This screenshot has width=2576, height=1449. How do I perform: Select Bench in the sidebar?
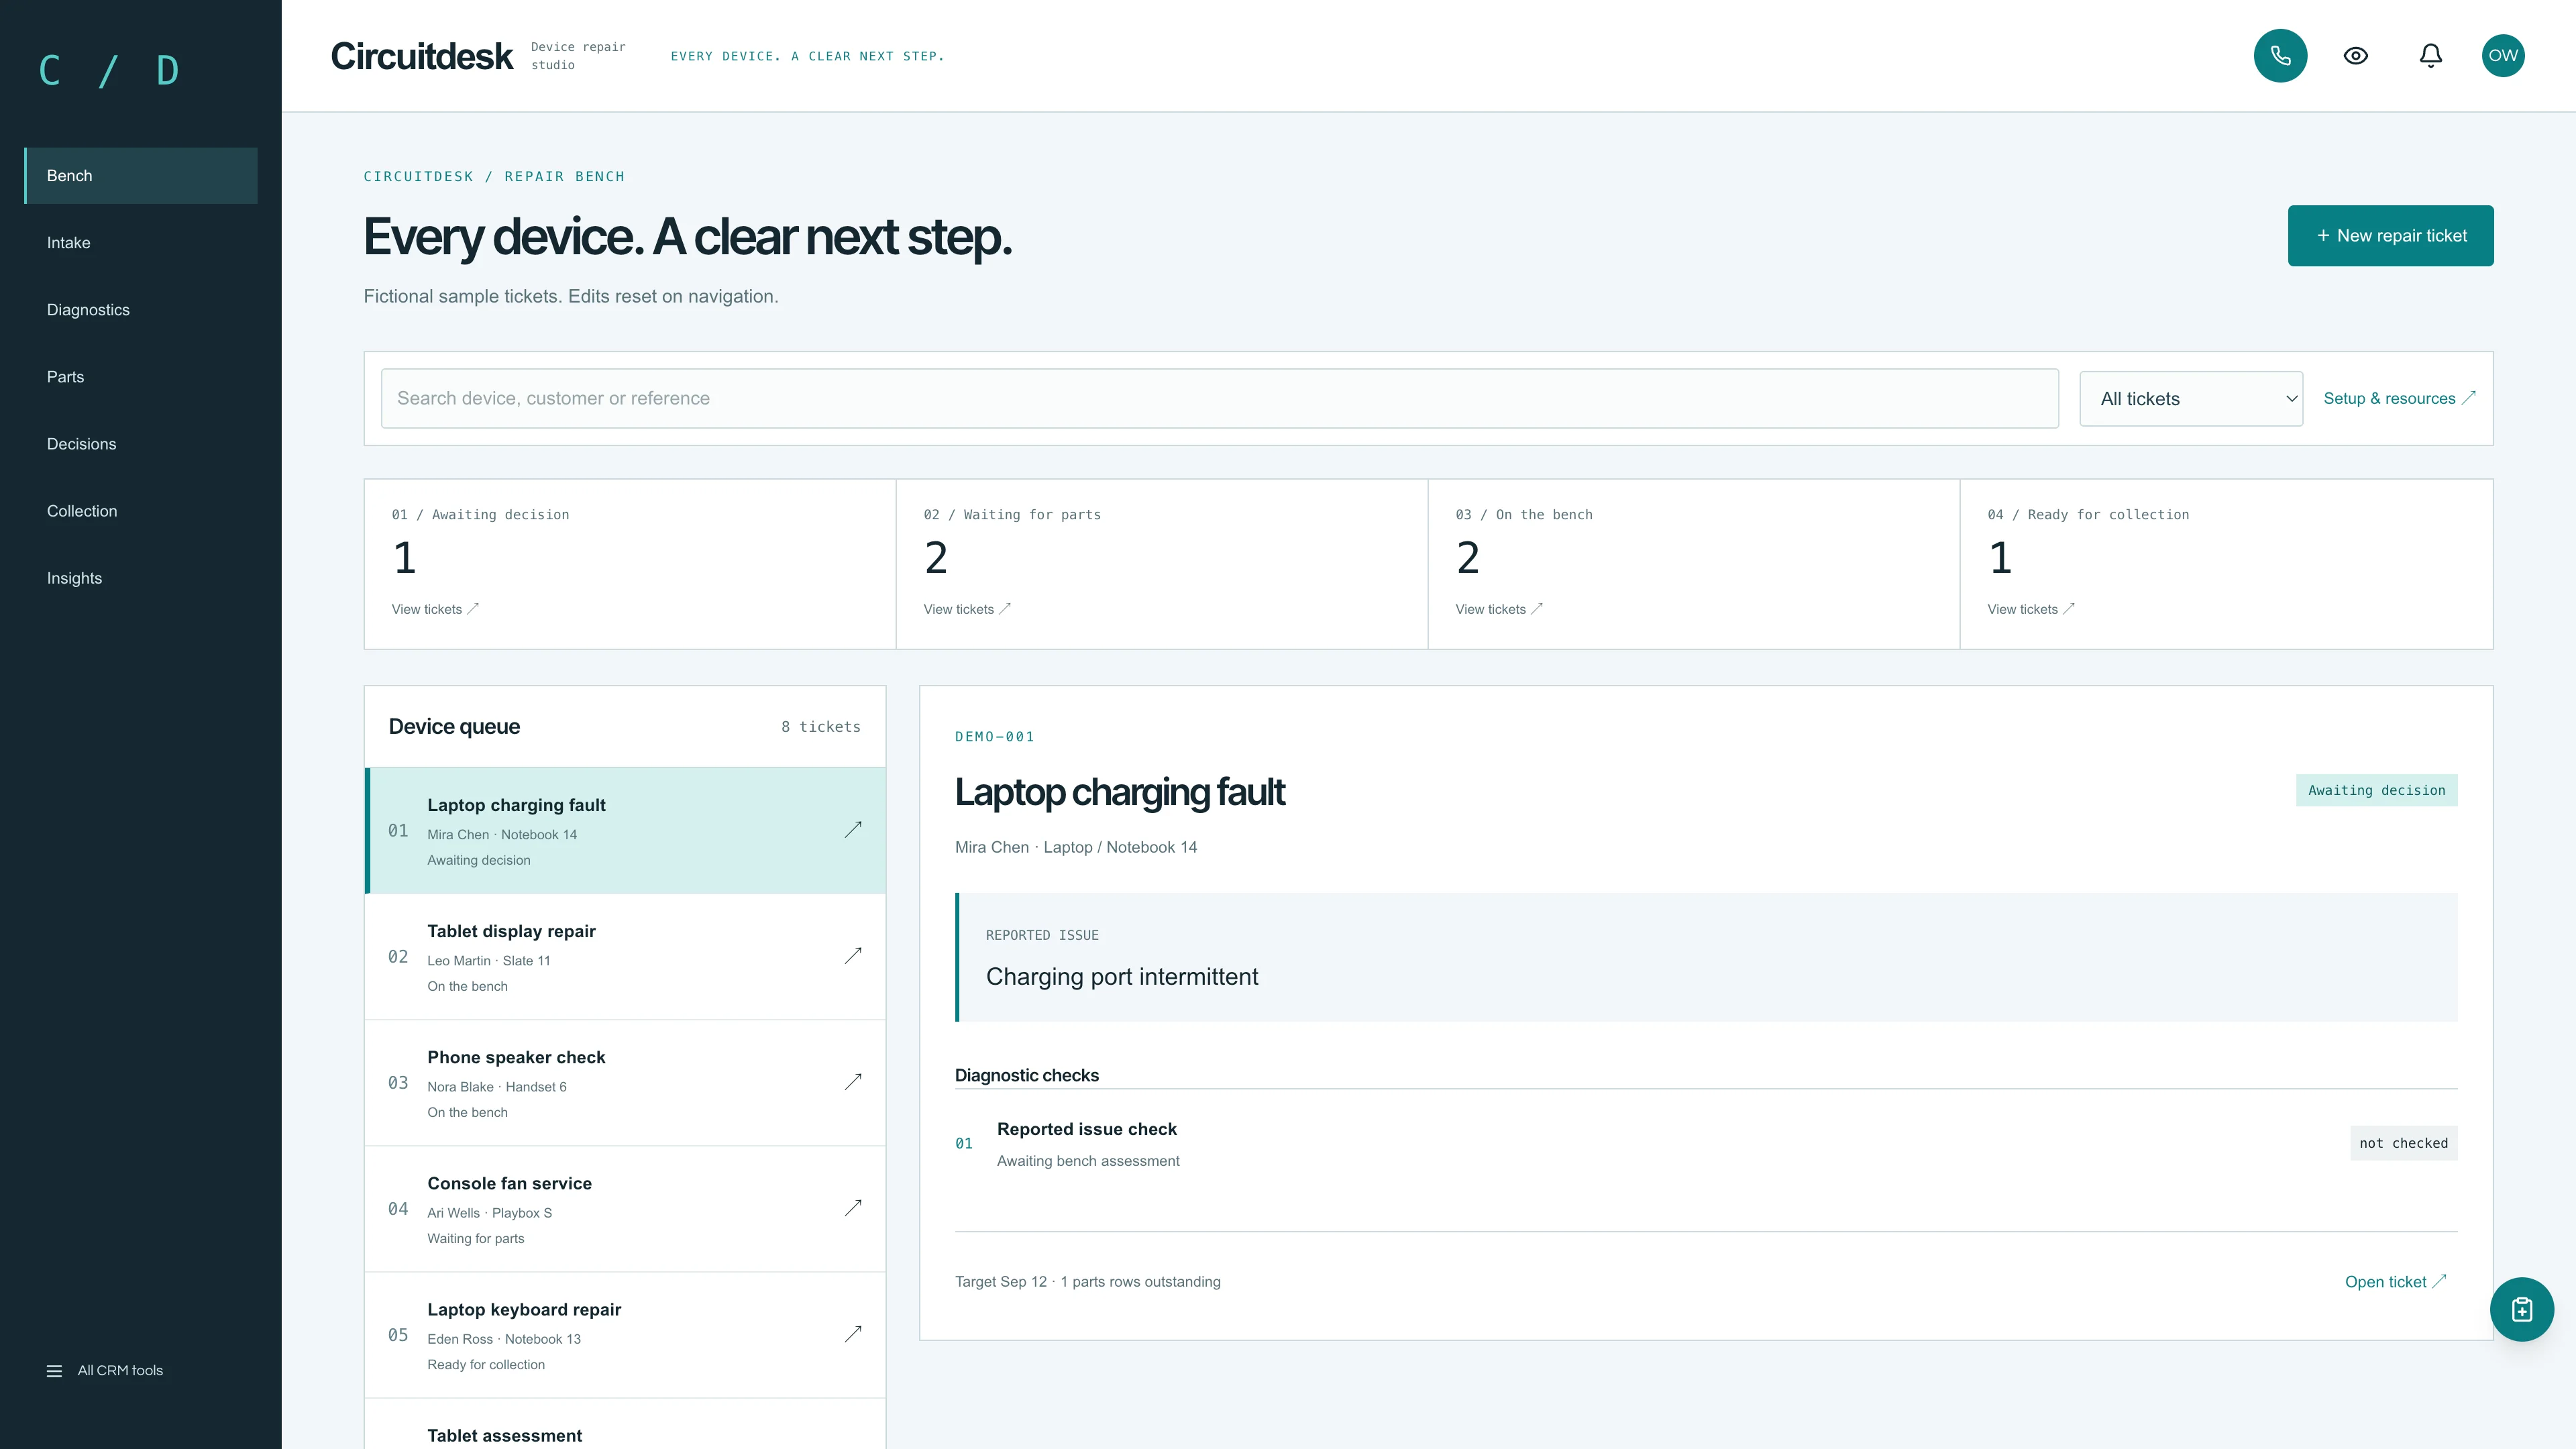click(141, 176)
